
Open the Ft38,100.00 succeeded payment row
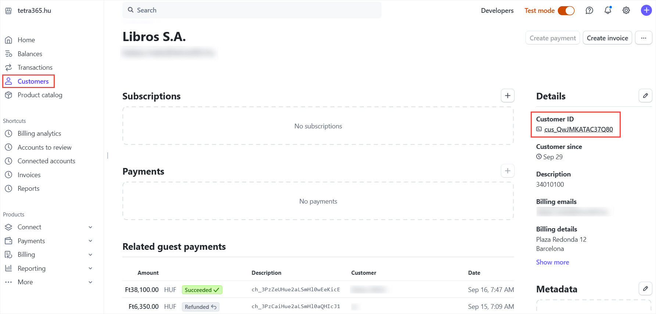(x=295, y=289)
